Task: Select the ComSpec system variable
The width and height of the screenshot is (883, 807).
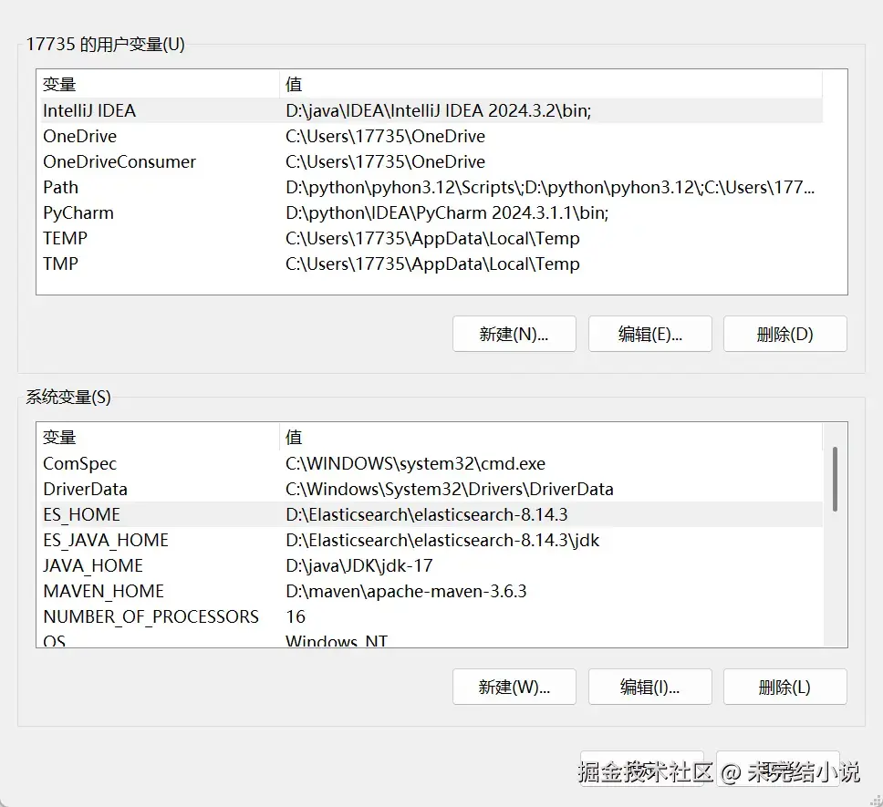Action: pyautogui.click(x=80, y=463)
